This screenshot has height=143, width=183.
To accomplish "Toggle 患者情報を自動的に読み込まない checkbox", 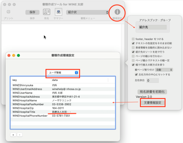I will (x=133, y=48).
